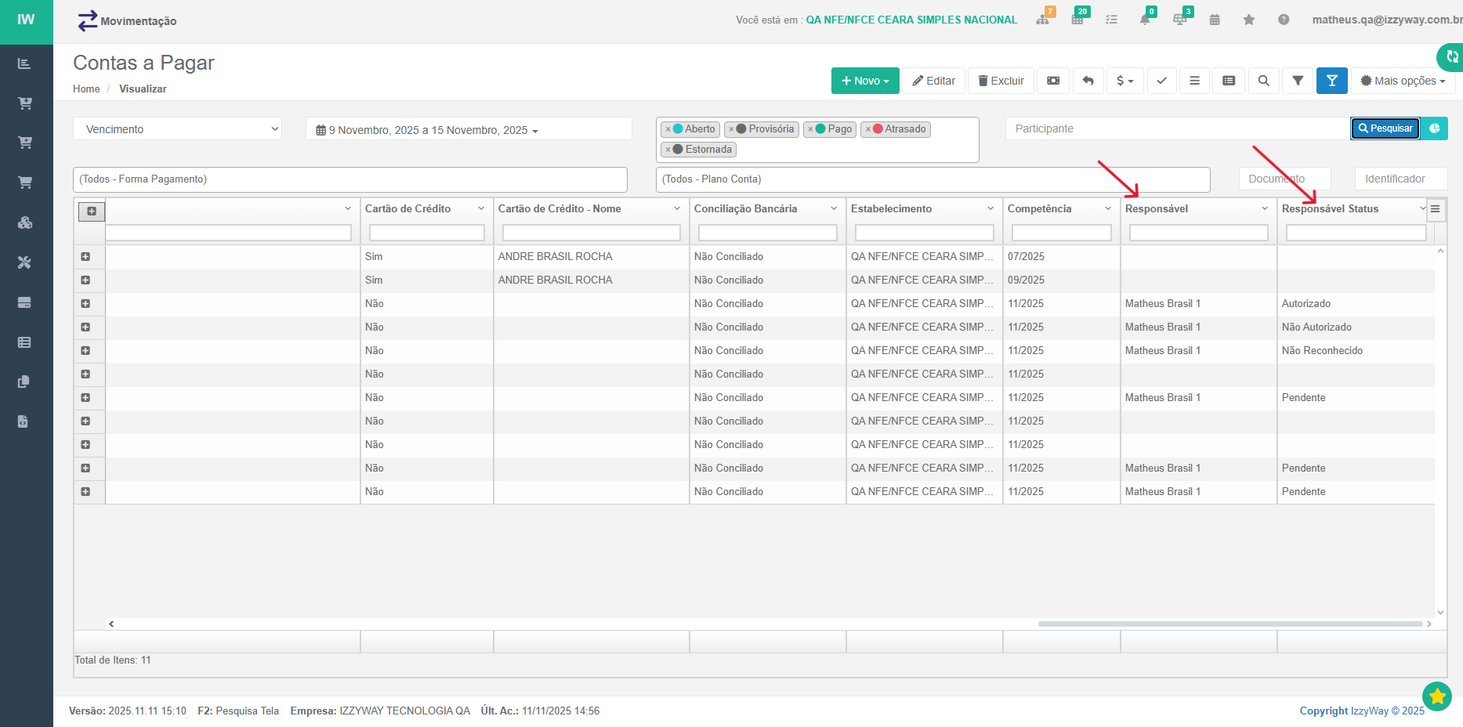Open the Movimentação menu
1463x727 pixels.
(x=127, y=21)
